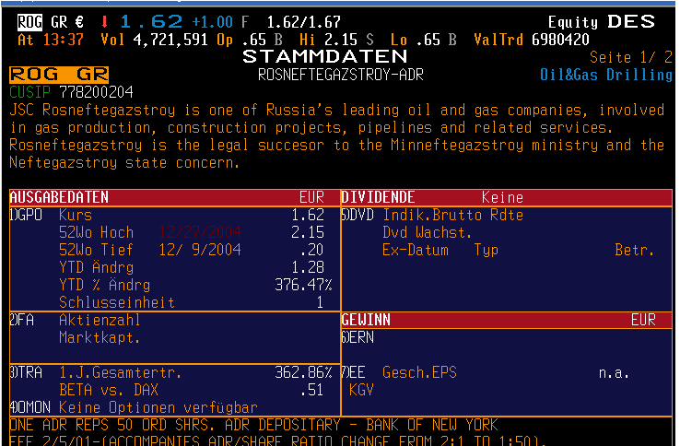This screenshot has width=680, height=446.
Task: Click the KGV label
Action: coord(361,390)
